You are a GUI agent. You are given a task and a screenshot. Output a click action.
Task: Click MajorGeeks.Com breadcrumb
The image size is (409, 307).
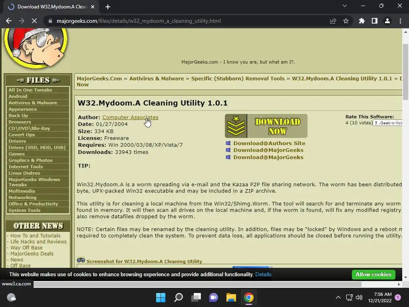(x=99, y=79)
